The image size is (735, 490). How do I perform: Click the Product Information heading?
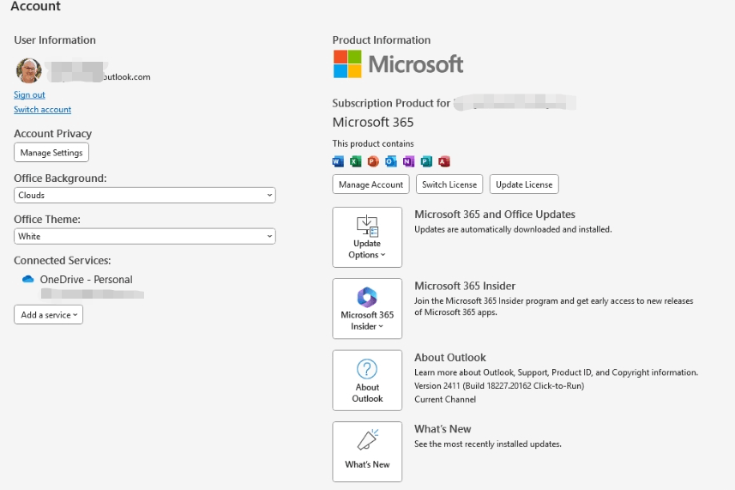[381, 40]
